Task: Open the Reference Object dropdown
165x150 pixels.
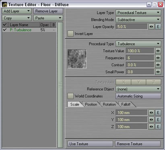Action: [x=138, y=89]
